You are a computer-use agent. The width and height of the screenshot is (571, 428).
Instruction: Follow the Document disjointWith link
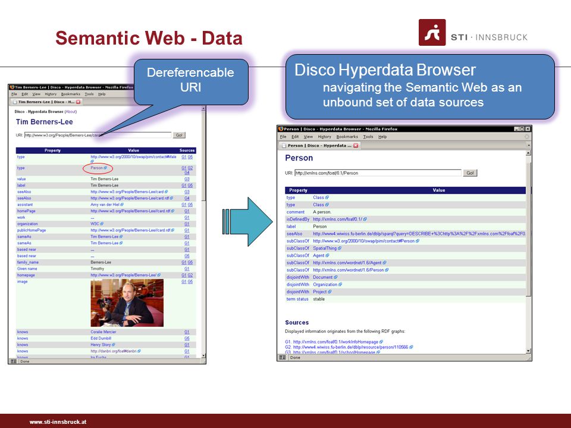tap(322, 278)
